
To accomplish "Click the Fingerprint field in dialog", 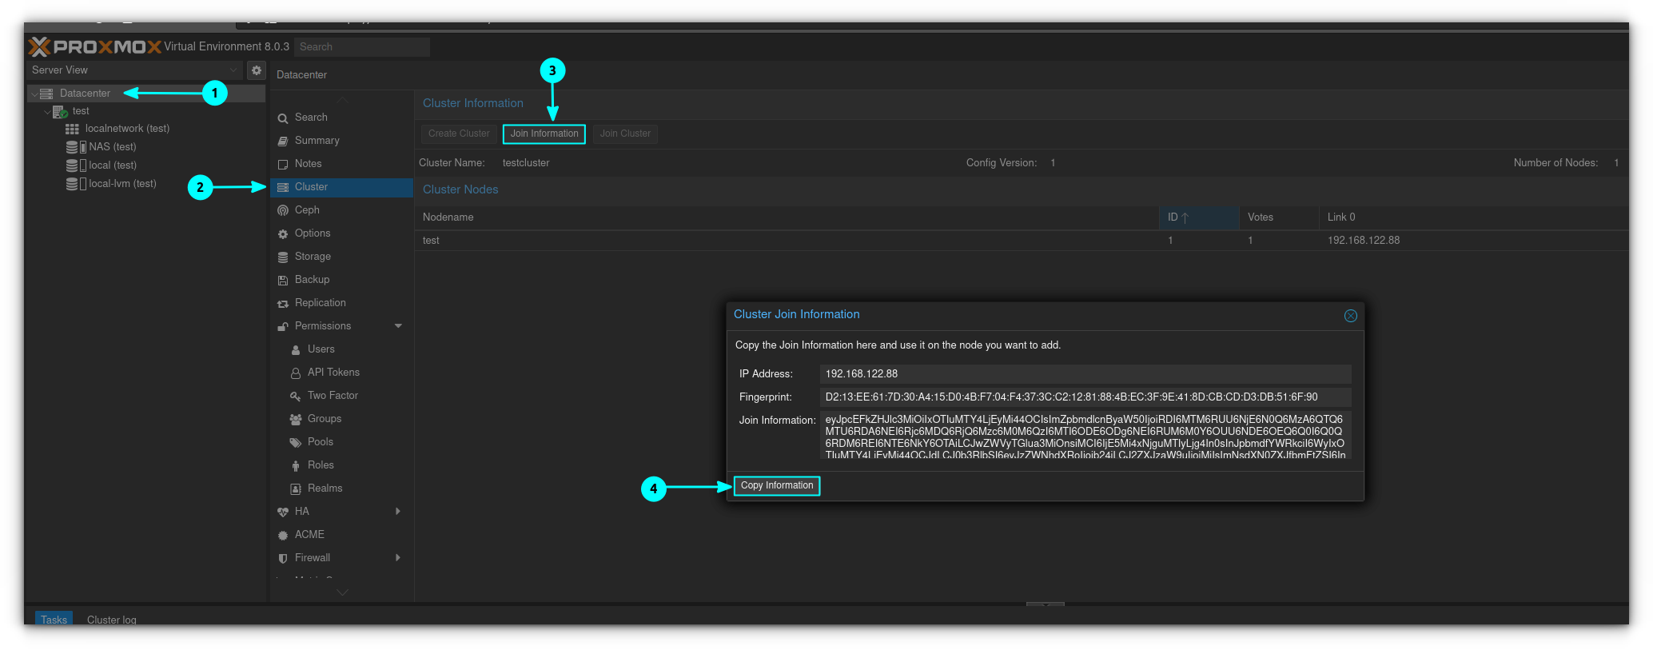I will pyautogui.click(x=1085, y=397).
